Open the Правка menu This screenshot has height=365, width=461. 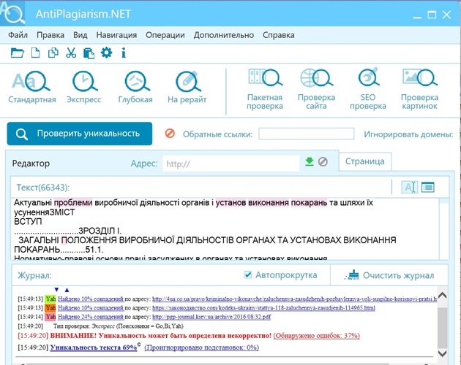coord(50,35)
